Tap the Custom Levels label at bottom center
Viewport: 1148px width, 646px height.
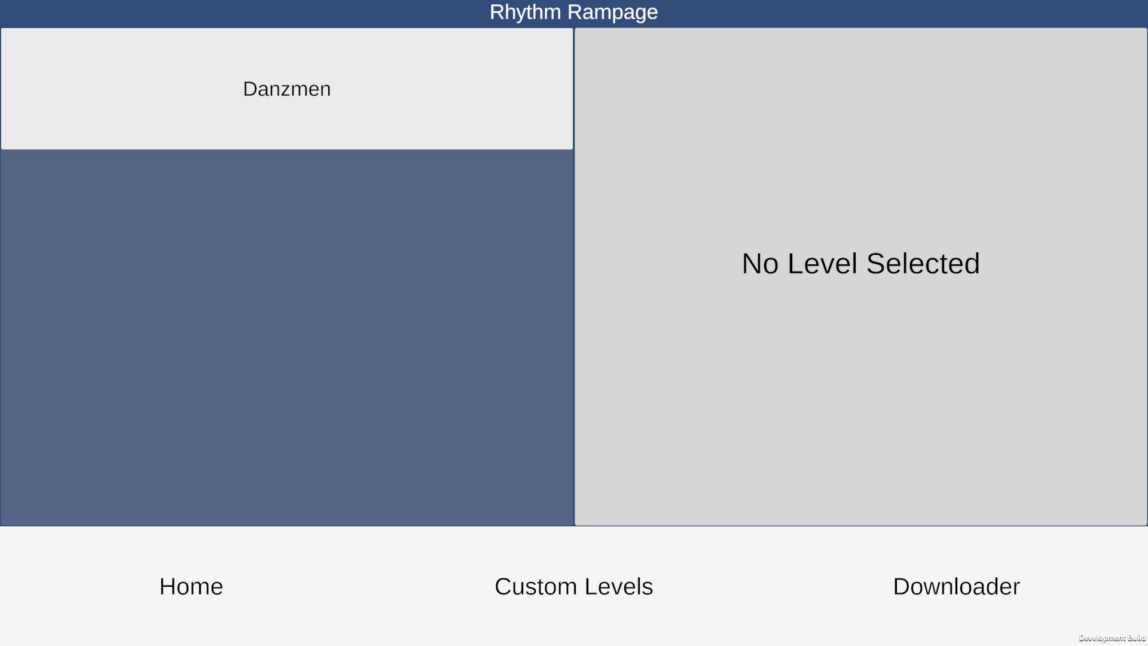point(573,586)
